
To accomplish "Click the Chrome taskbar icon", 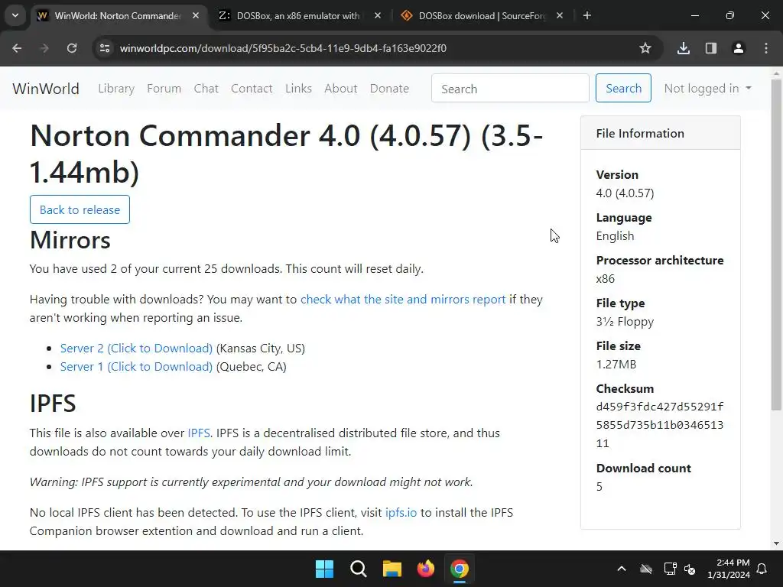I will pyautogui.click(x=460, y=569).
